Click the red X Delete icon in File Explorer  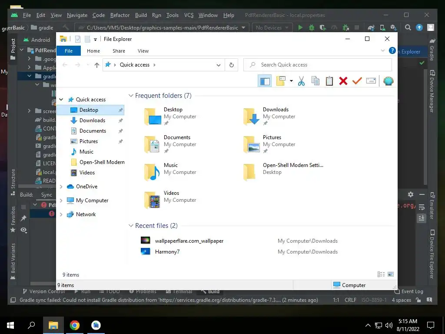(343, 81)
